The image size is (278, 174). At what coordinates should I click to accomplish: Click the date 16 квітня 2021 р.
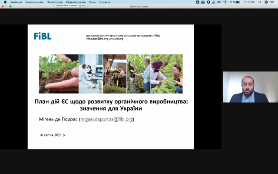click(x=53, y=135)
